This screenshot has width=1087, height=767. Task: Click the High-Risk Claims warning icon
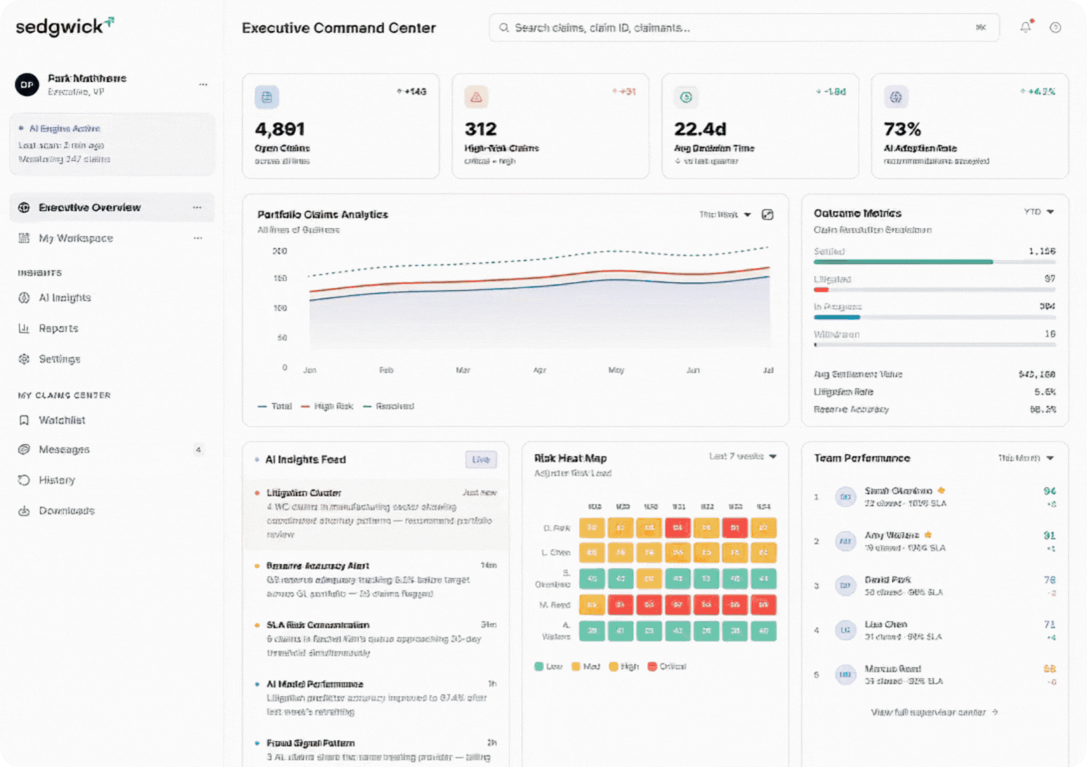click(476, 97)
